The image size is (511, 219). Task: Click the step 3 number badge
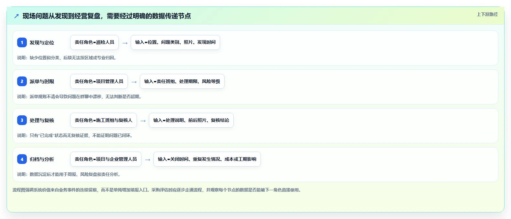click(x=22, y=120)
